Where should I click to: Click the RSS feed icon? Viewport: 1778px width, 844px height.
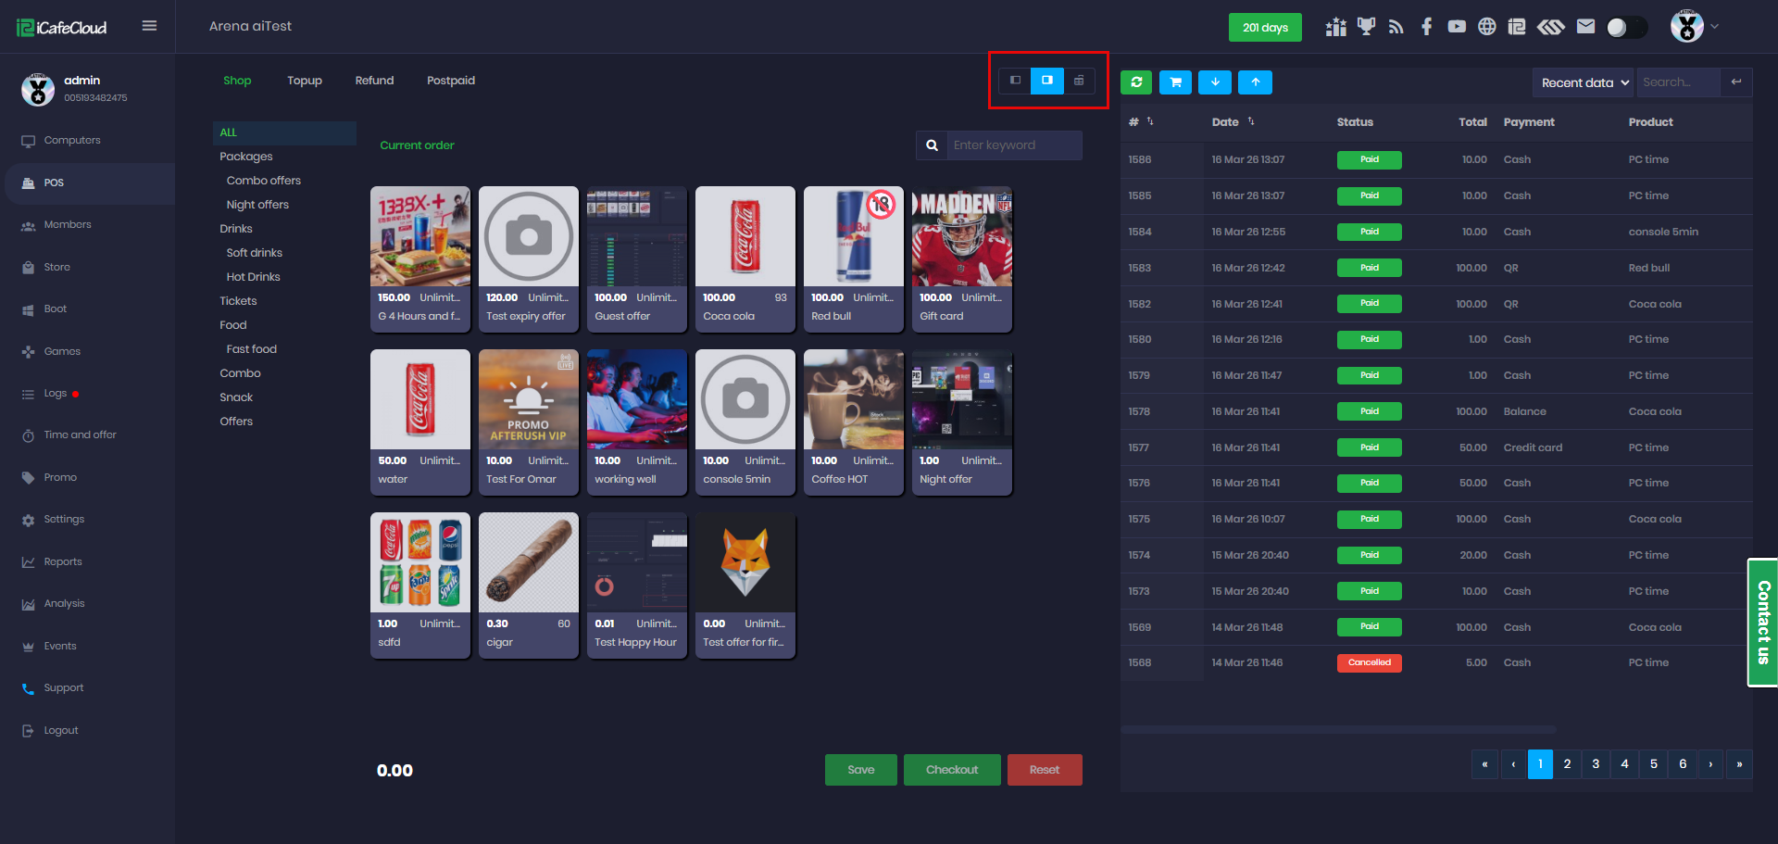click(x=1396, y=27)
